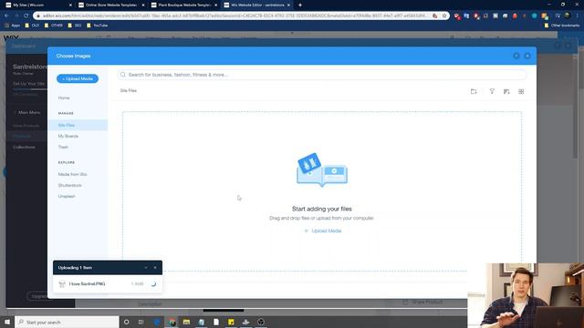This screenshot has height=328, width=584.
Task: Open the sort order icon
Action: pos(506,91)
